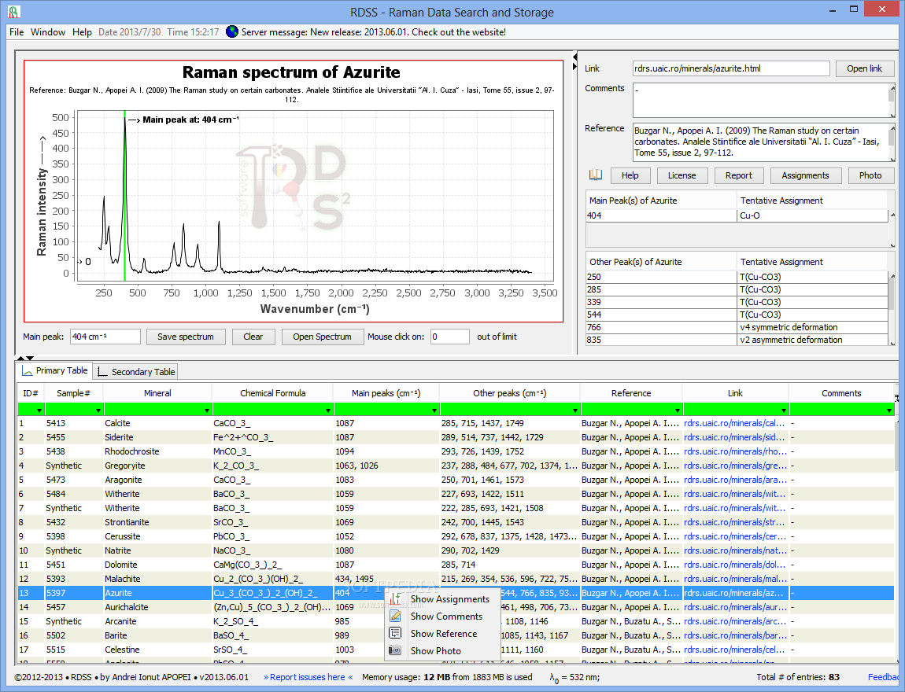This screenshot has width=905, height=692.
Task: Click the Open link button
Action: pos(864,68)
